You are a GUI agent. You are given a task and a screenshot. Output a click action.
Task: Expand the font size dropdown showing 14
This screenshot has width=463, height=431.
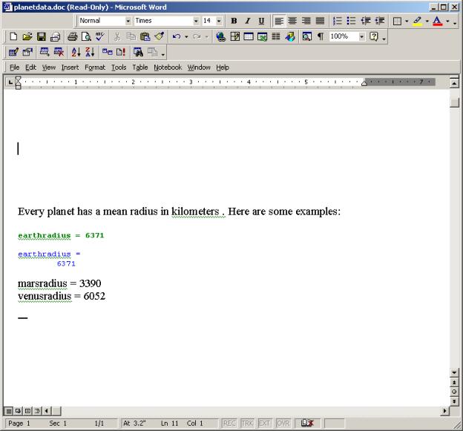pos(219,21)
